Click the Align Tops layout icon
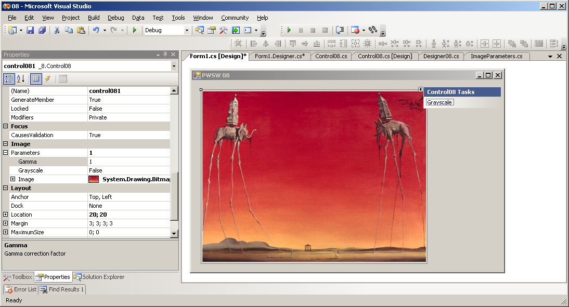 pos(292,44)
